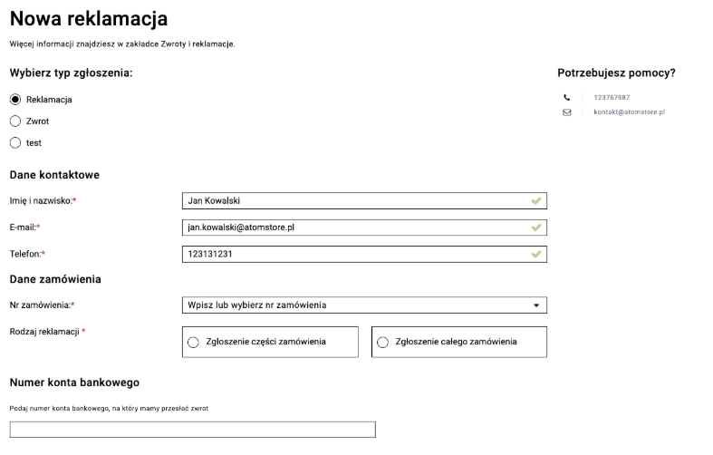Click into the E-mail text field
713x455 pixels.
pos(353,227)
